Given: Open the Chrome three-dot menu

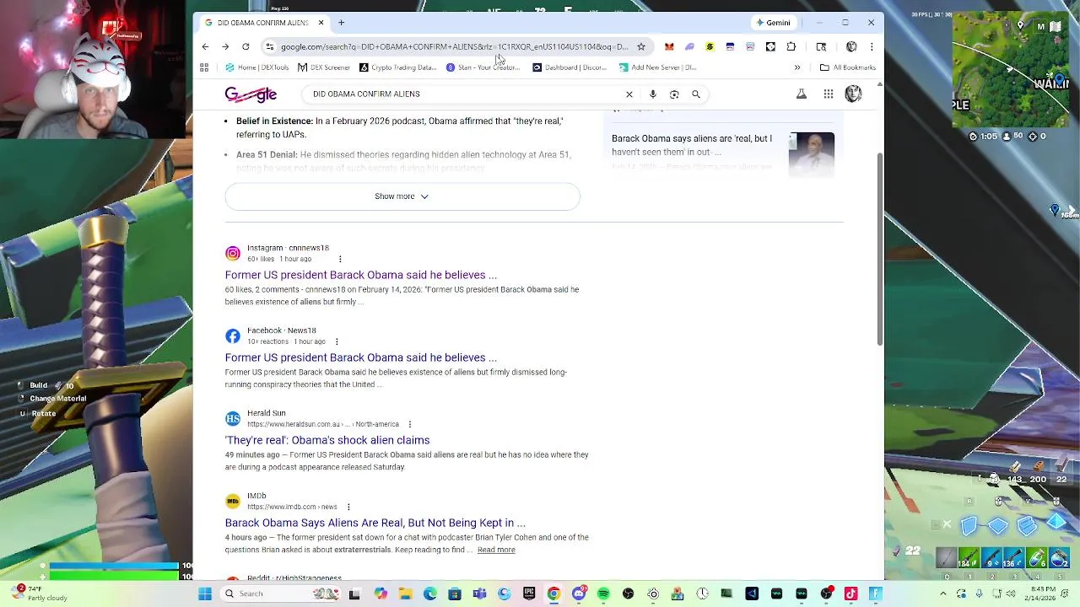Looking at the screenshot, I should 872,46.
